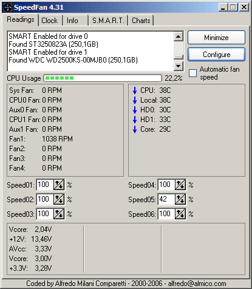Click the Speed04 up/down spinner arrows
Screen dimensions: 252x289
point(180,185)
